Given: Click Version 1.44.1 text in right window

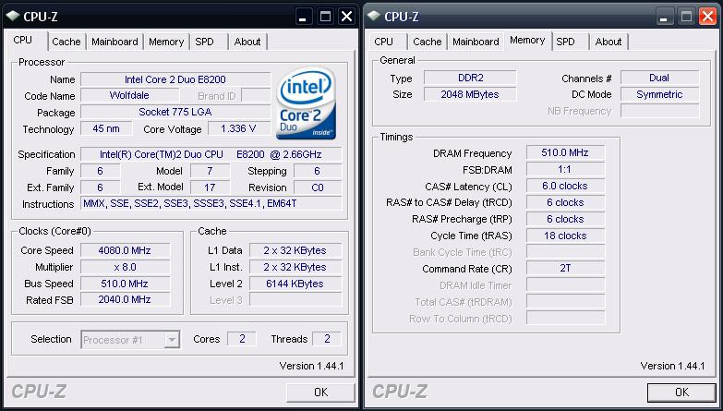Looking at the screenshot, I should click(x=673, y=366).
